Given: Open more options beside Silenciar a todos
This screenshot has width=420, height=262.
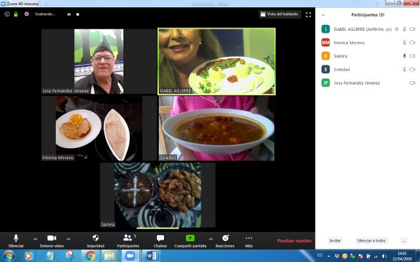Looking at the screenshot, I should [403, 240].
